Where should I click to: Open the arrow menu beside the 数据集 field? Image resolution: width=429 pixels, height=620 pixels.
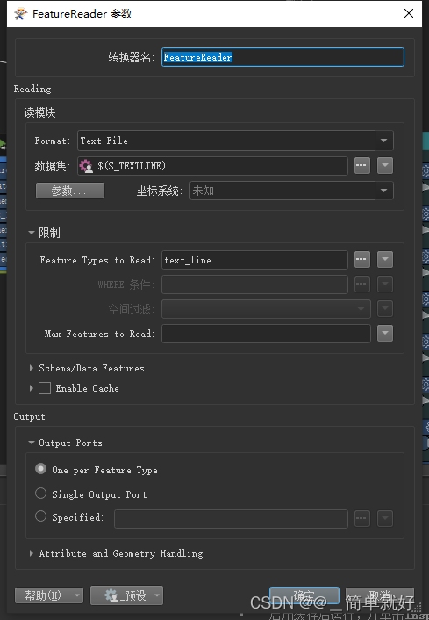coord(385,166)
